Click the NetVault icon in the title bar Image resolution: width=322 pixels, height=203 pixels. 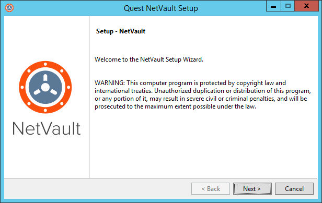[x=9, y=8]
